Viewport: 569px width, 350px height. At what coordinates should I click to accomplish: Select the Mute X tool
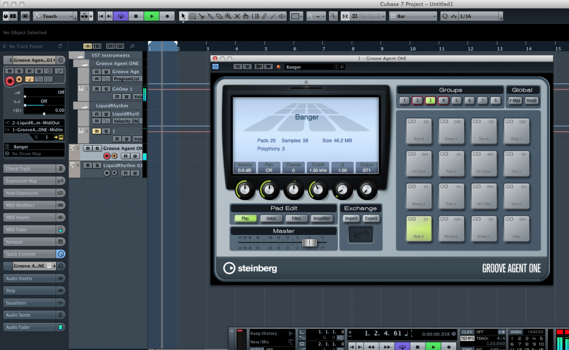(x=237, y=16)
